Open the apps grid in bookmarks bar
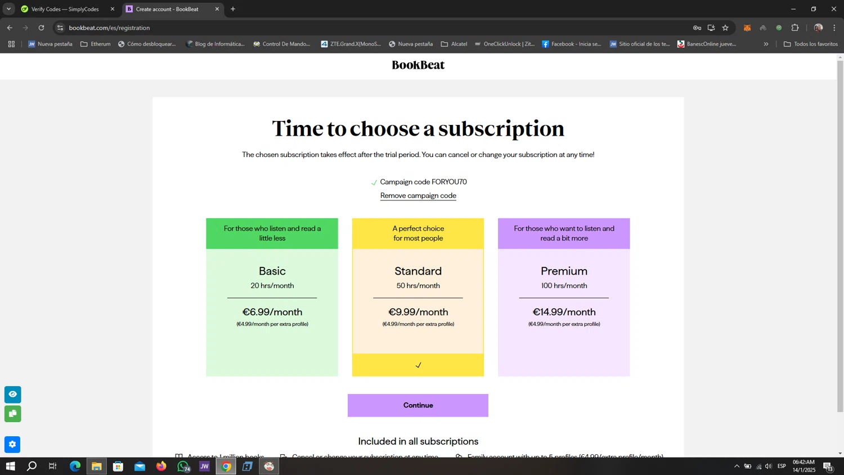This screenshot has width=844, height=475. pos(11,44)
